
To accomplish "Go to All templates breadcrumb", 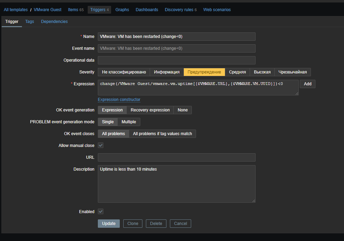I will tap(16, 10).
